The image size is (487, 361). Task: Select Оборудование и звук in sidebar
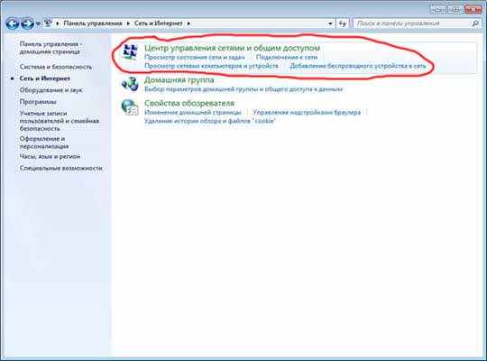[x=51, y=90]
